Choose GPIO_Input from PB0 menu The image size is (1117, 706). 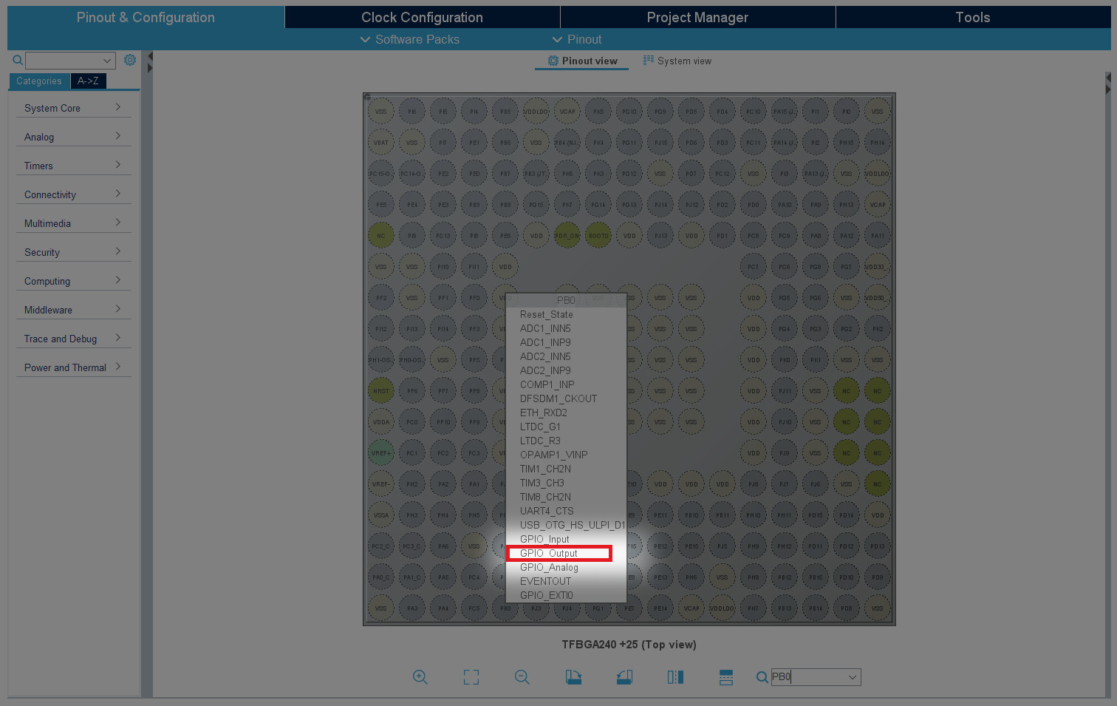(566, 539)
